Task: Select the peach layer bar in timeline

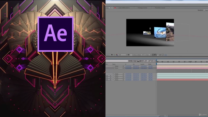Action: [182, 66]
